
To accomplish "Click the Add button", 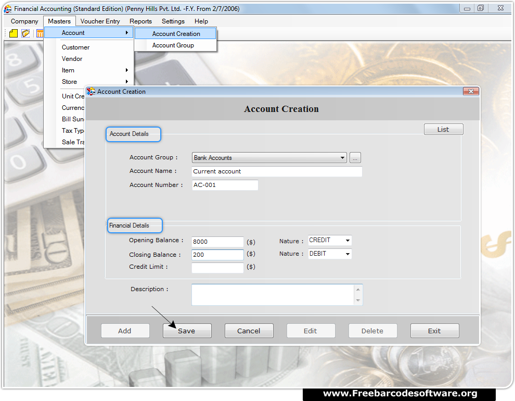I will pyautogui.click(x=125, y=331).
